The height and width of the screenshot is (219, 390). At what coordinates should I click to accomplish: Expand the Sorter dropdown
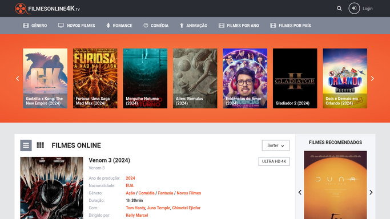pyautogui.click(x=276, y=145)
